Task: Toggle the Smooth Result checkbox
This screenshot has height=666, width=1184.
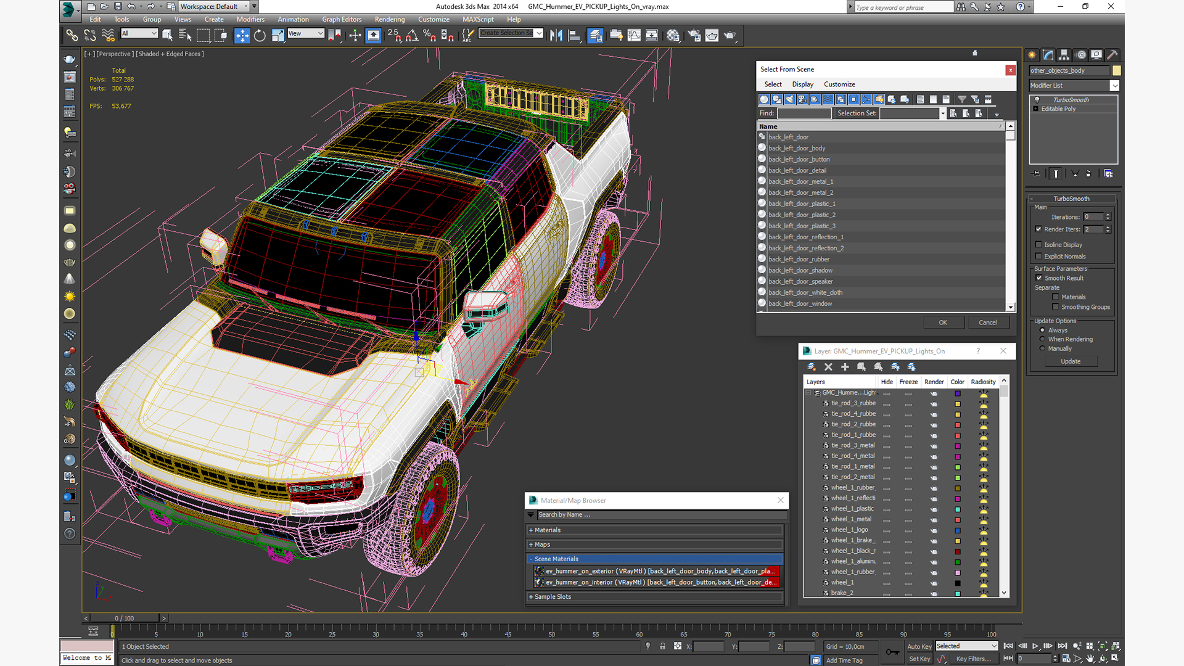Action: tap(1039, 278)
